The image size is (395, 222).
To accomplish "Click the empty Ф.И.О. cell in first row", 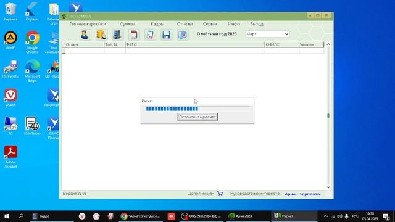I will pos(195,51).
